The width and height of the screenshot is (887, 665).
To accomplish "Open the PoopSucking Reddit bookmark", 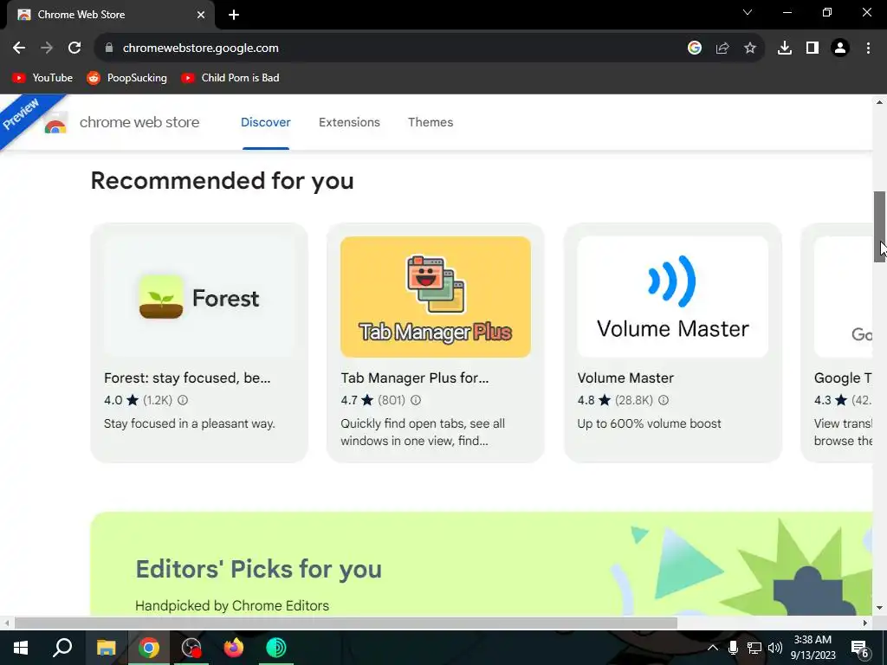I will (126, 78).
